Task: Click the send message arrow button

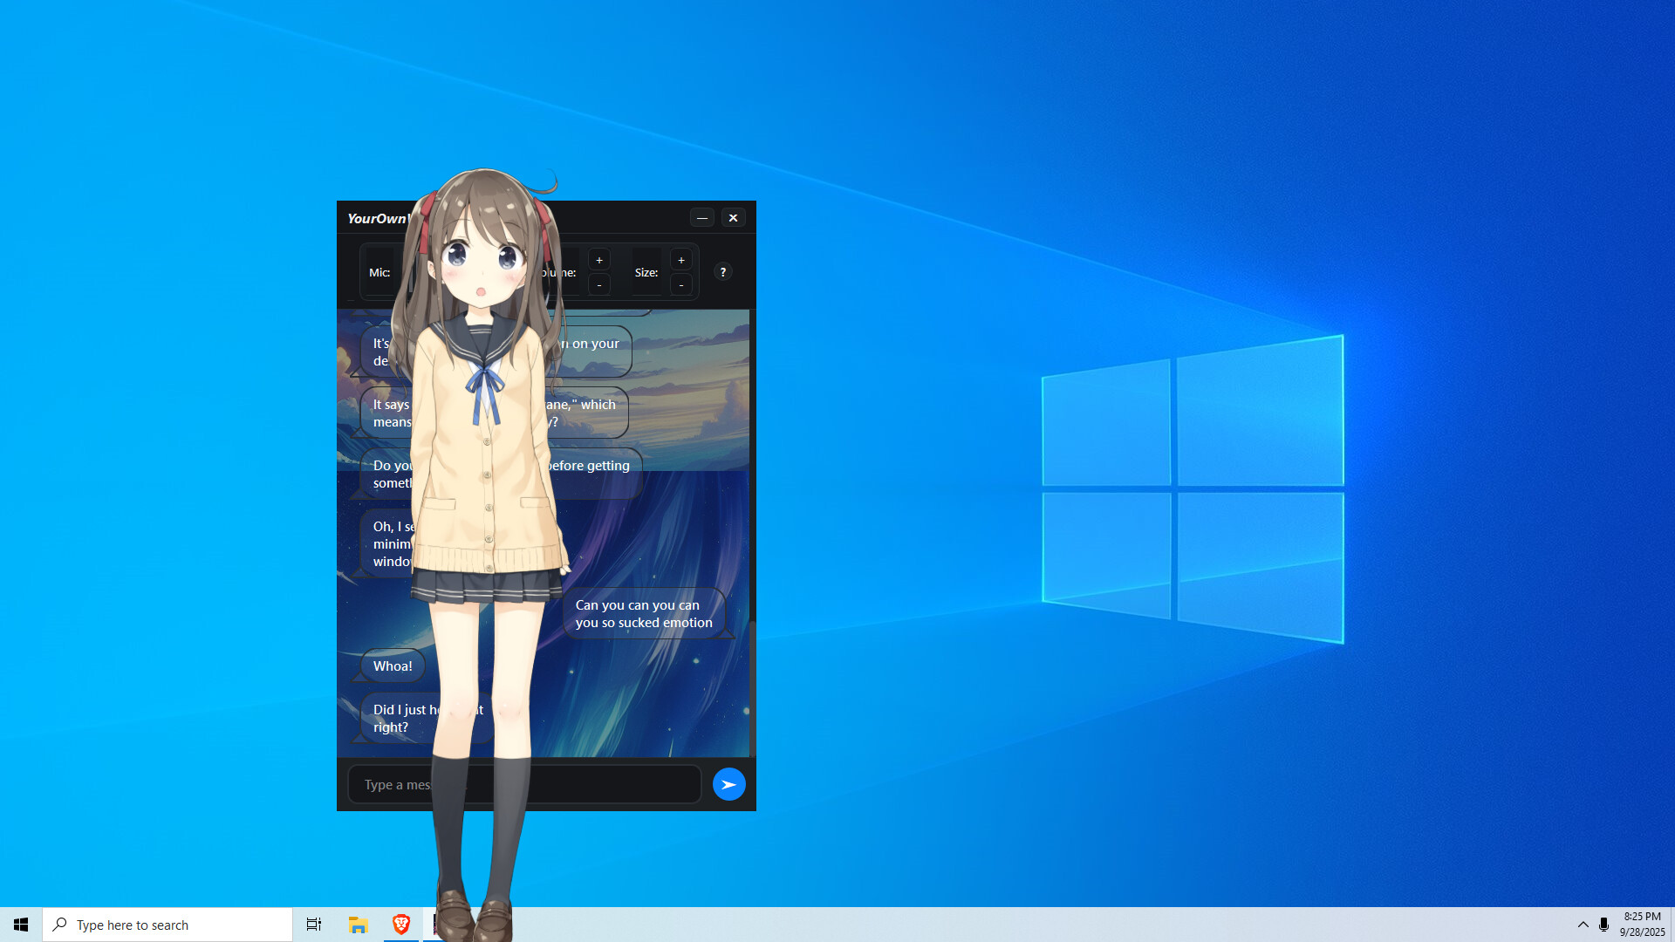Action: [x=728, y=784]
